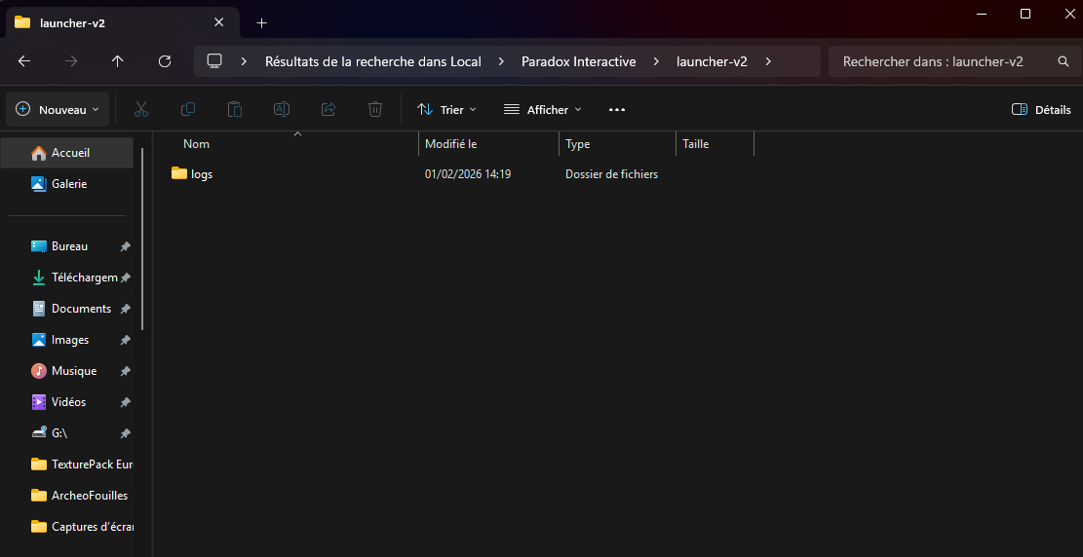
Task: Click the Cut scissors icon
Action: [141, 109]
